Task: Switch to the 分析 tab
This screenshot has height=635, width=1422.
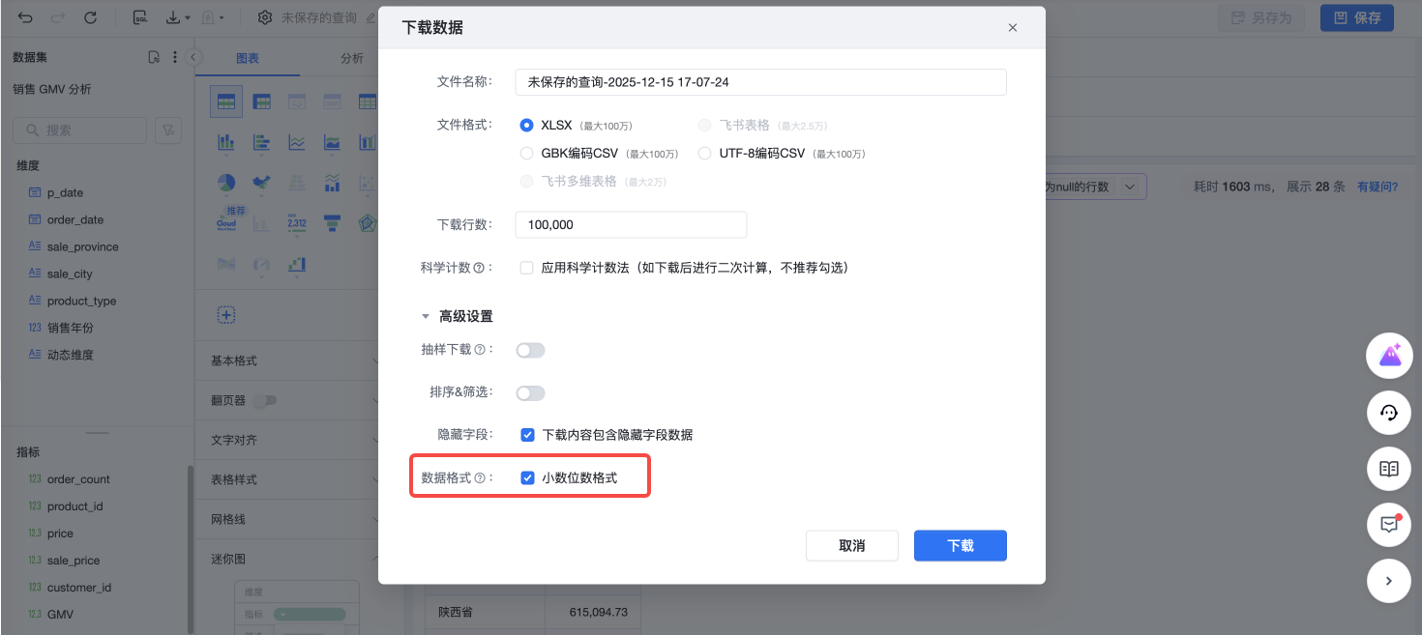Action: [x=352, y=58]
